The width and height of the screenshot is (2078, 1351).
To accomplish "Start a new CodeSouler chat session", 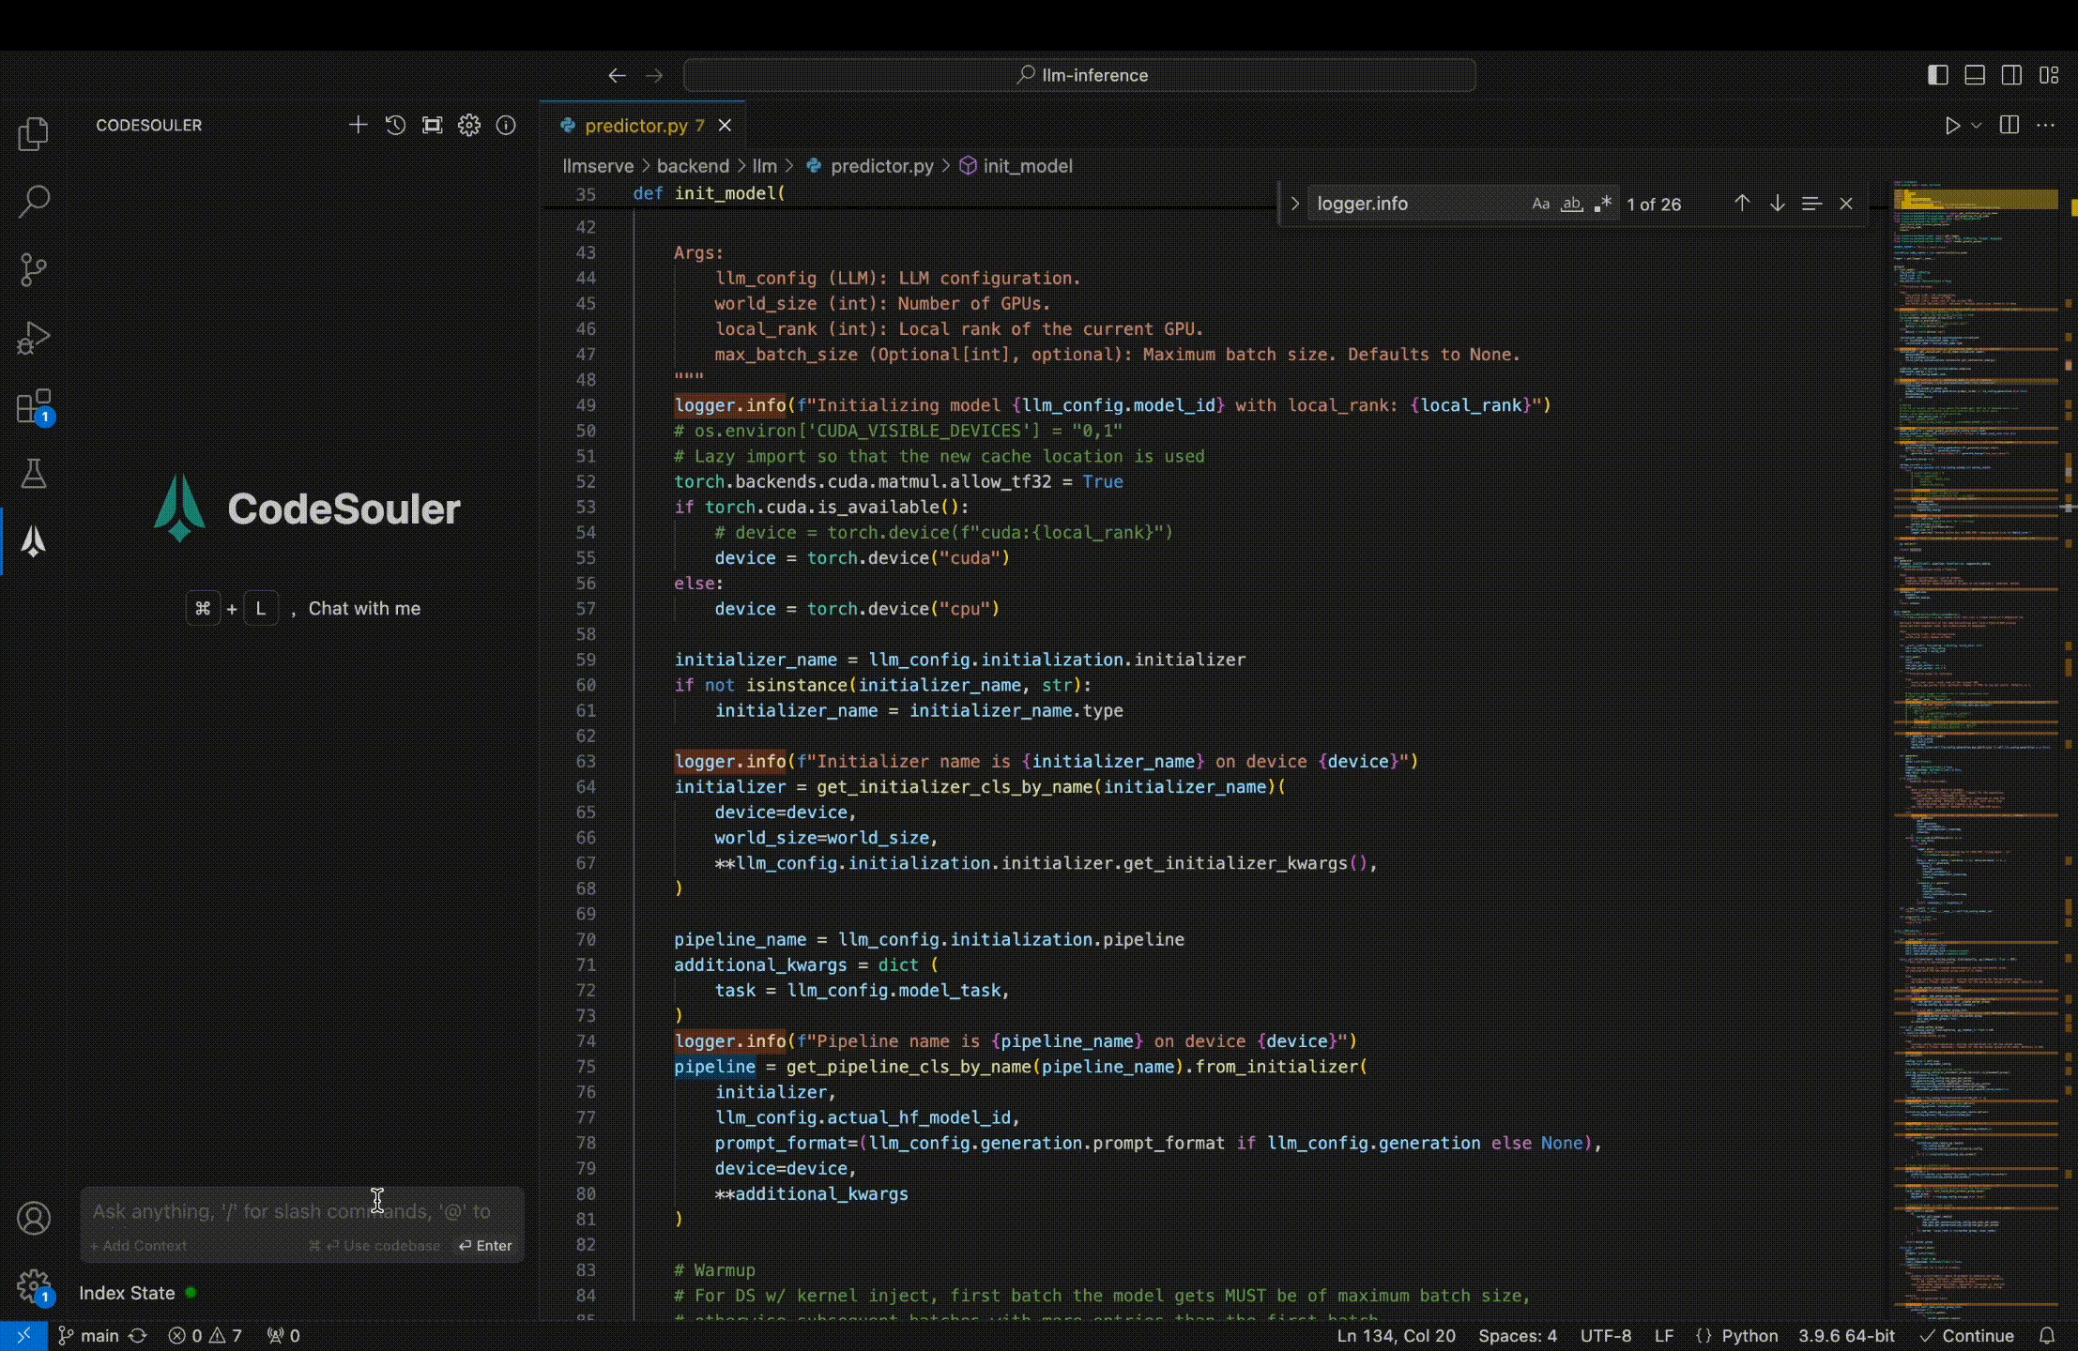I will 358,125.
